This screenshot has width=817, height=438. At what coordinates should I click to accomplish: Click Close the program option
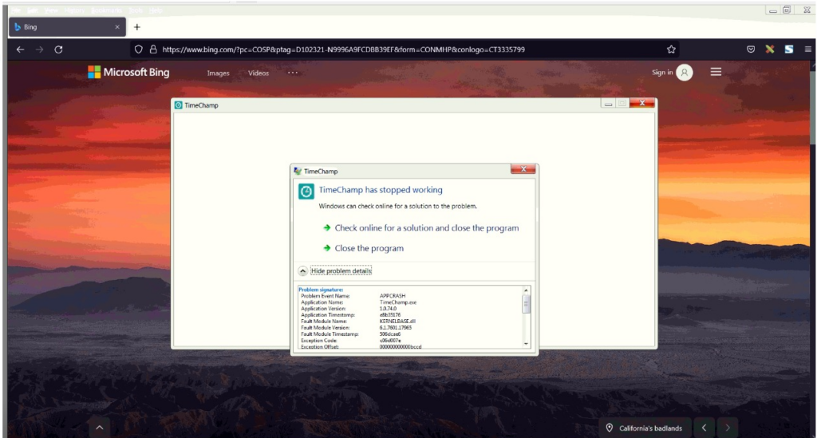coord(364,248)
